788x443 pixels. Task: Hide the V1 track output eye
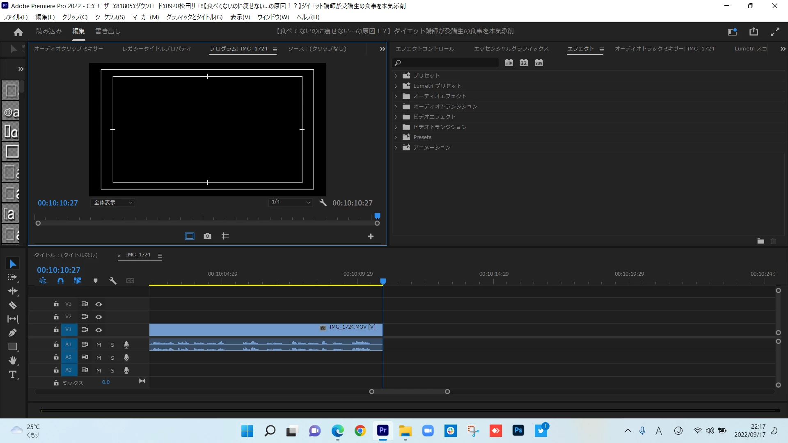tap(98, 330)
